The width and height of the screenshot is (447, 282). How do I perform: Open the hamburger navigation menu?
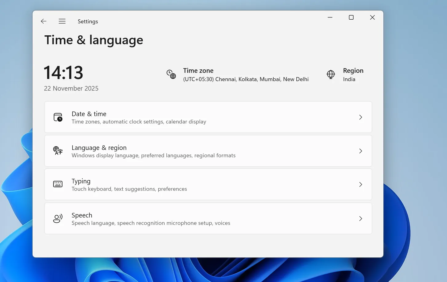click(62, 21)
